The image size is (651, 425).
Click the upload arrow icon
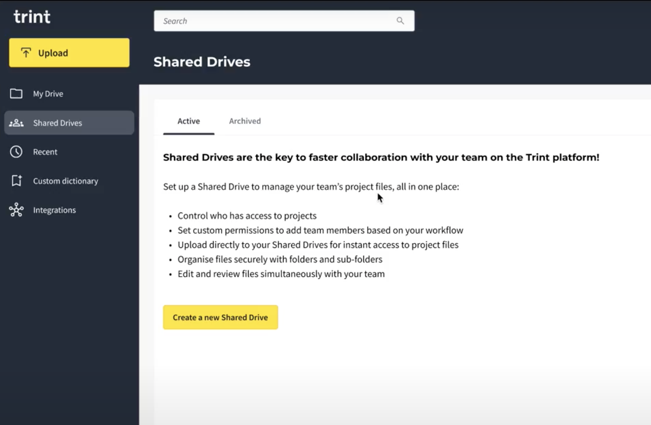(26, 53)
